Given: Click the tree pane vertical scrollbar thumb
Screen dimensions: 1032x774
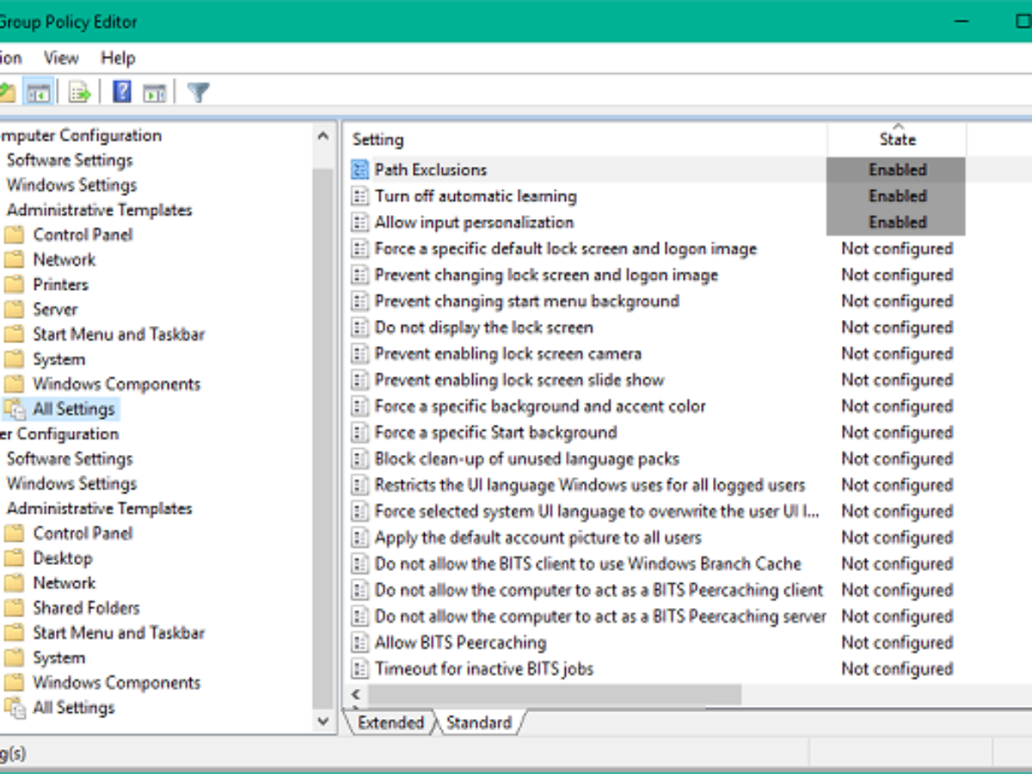Looking at the screenshot, I should 322,437.
